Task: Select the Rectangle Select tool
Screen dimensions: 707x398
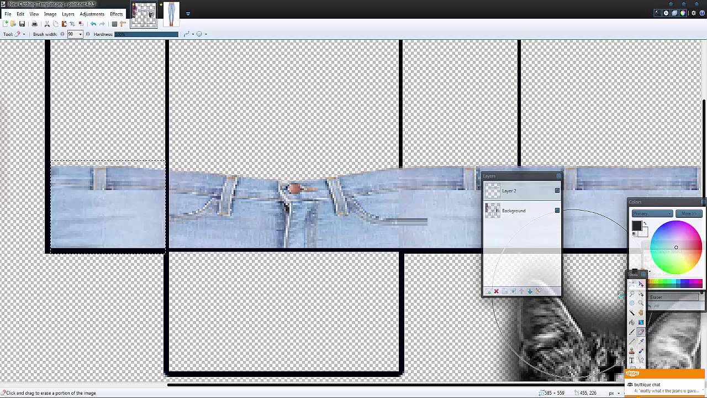Action: (632, 284)
